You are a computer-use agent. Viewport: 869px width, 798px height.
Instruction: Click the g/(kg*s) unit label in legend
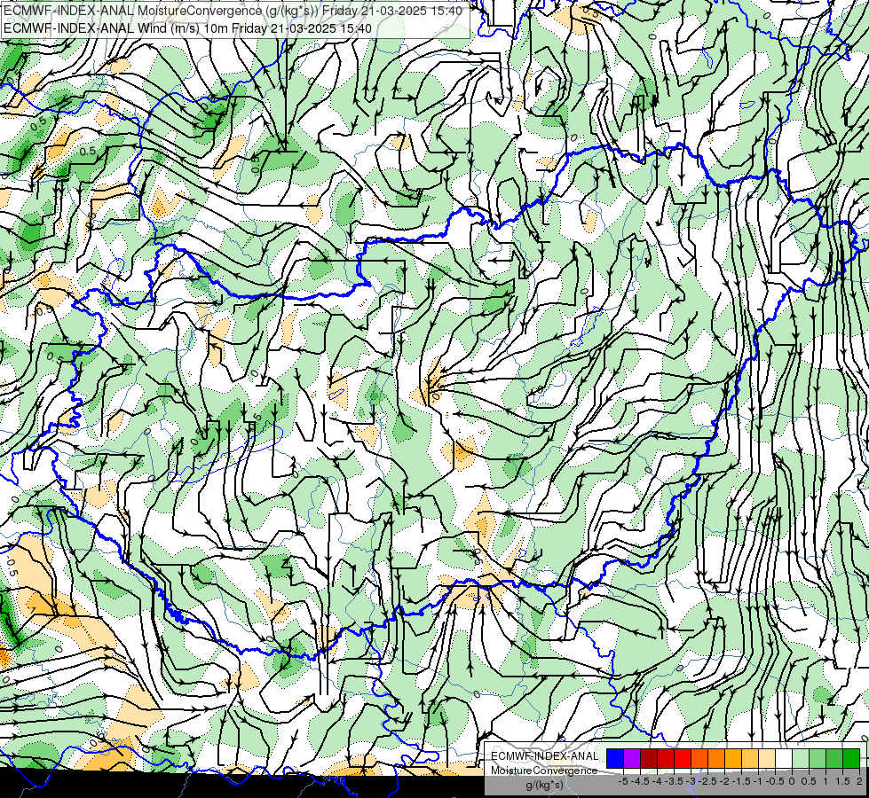(544, 786)
